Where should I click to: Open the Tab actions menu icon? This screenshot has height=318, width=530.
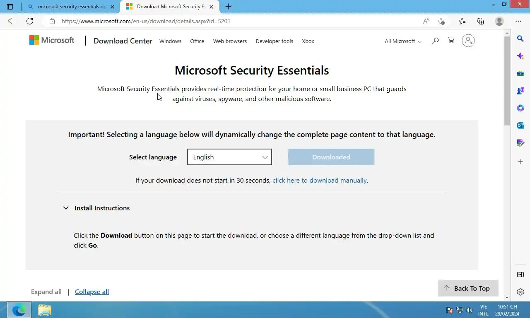pyautogui.click(x=10, y=7)
